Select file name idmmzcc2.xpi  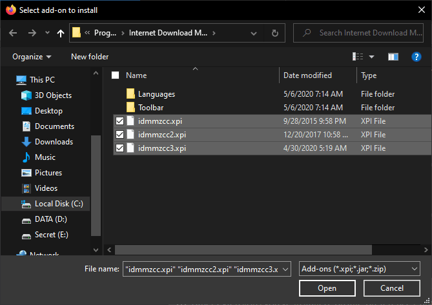coord(162,135)
